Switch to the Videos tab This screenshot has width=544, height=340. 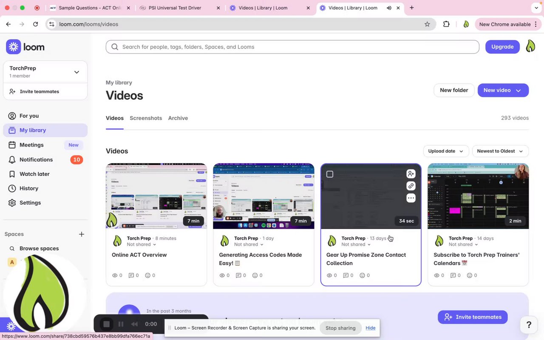tap(115, 118)
